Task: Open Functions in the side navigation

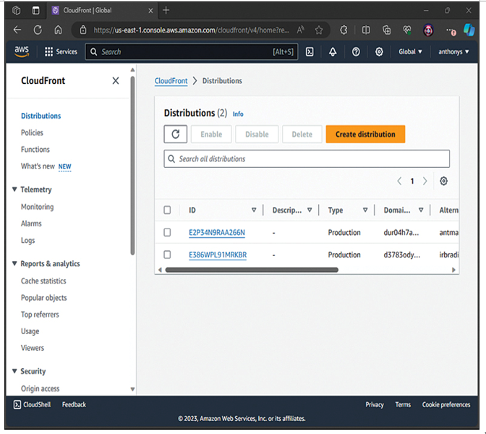Action: tap(35, 150)
